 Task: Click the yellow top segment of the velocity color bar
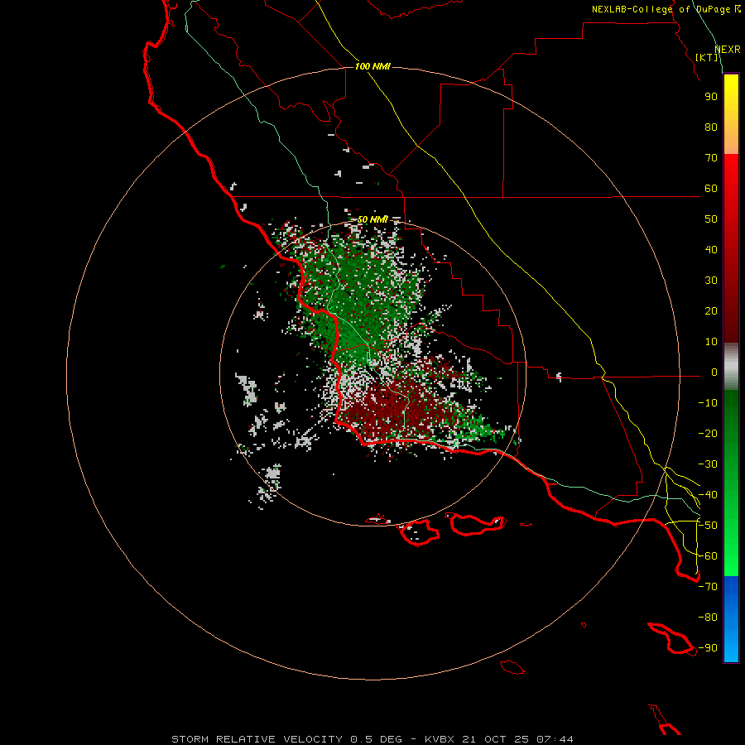click(x=731, y=114)
